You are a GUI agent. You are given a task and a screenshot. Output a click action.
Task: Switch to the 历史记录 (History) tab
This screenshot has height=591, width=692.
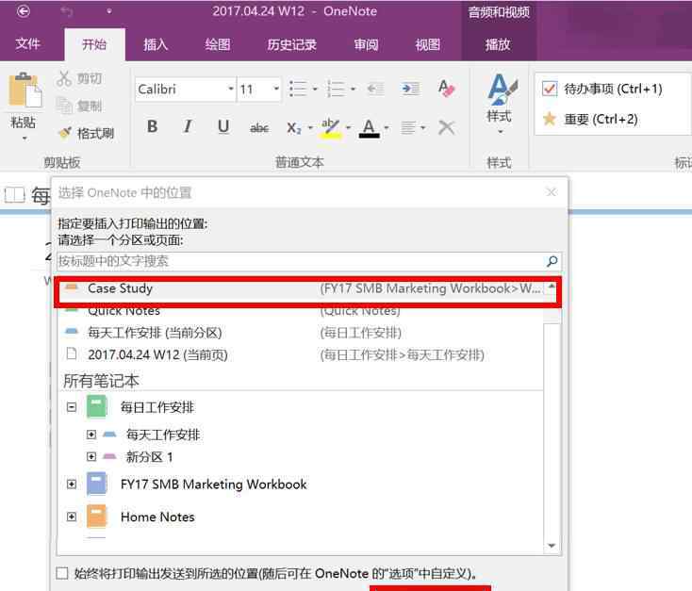point(291,44)
